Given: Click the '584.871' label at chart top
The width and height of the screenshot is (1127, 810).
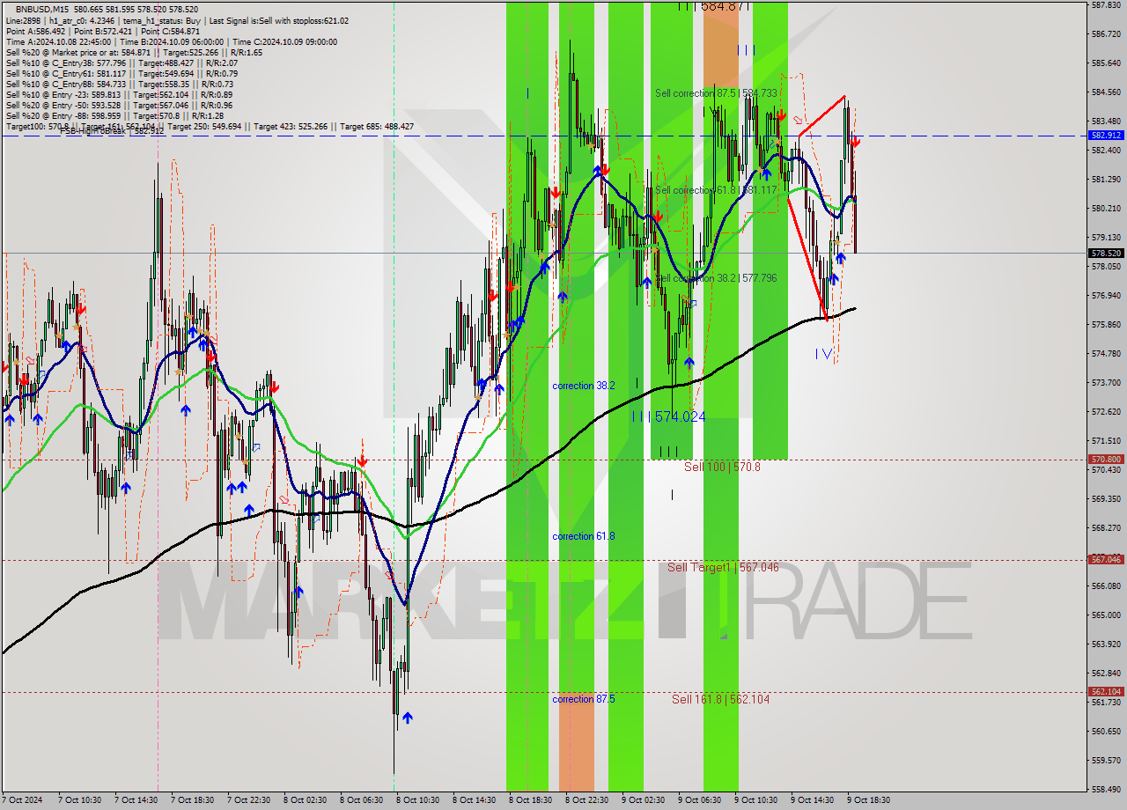Looking at the screenshot, I should pyautogui.click(x=726, y=6).
